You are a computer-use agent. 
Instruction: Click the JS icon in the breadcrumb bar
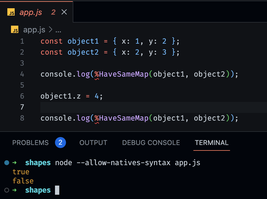[x=14, y=30]
